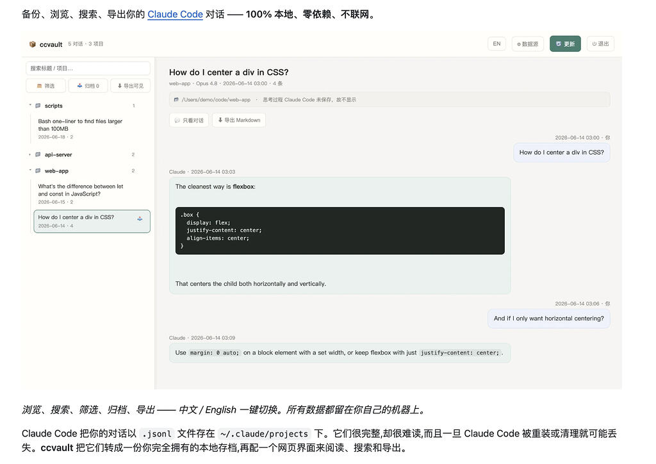Click the 2026-06-14 03:06 · 你 timestamp

pos(582,303)
